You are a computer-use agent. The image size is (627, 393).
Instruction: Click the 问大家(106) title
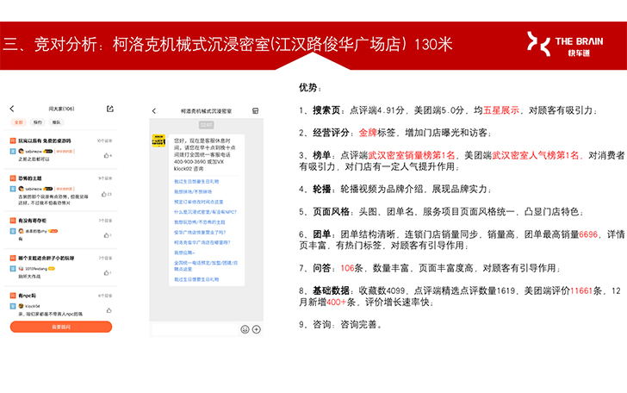pos(62,109)
